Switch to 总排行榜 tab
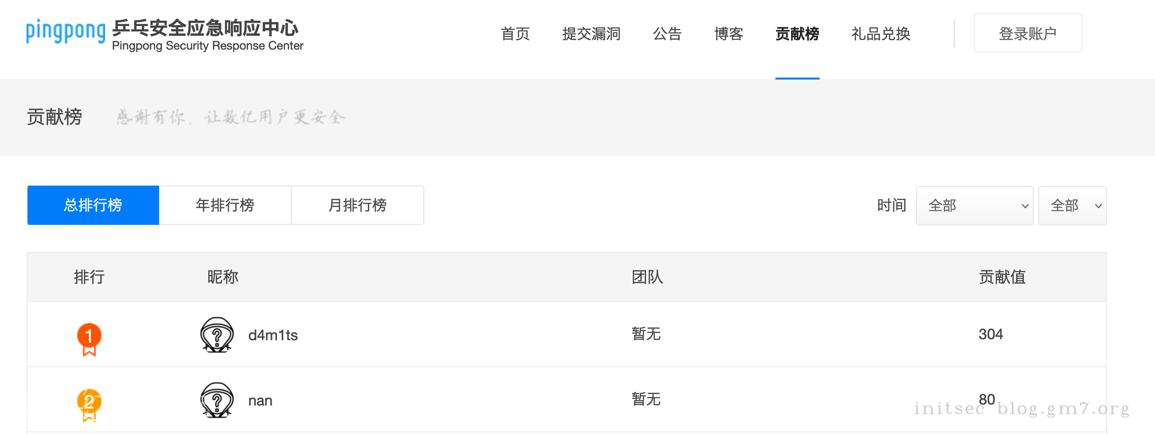1155x434 pixels. pyautogui.click(x=93, y=205)
